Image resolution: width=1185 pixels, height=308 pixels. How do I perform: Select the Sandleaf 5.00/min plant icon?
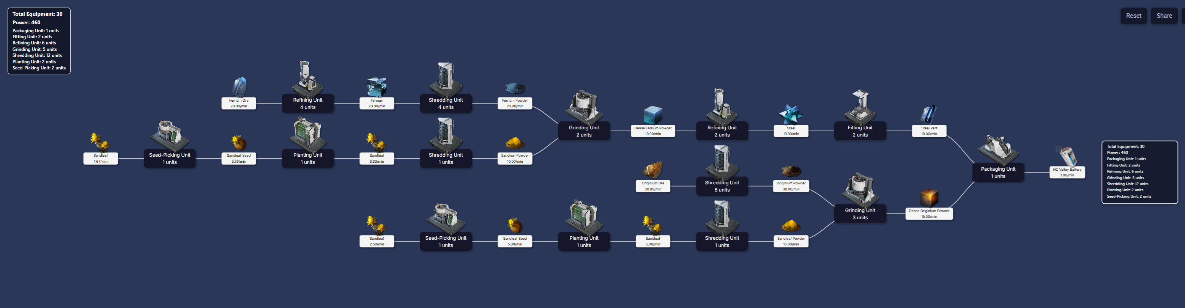[653, 226]
